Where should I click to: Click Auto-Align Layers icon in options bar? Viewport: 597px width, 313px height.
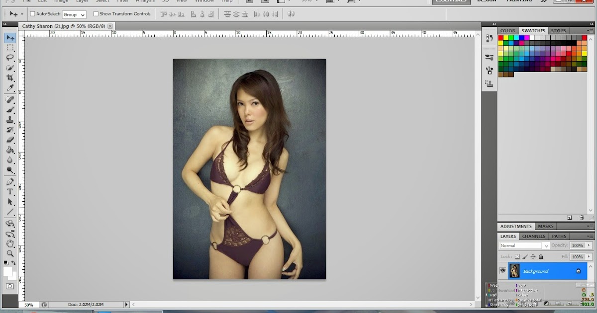[x=291, y=14]
